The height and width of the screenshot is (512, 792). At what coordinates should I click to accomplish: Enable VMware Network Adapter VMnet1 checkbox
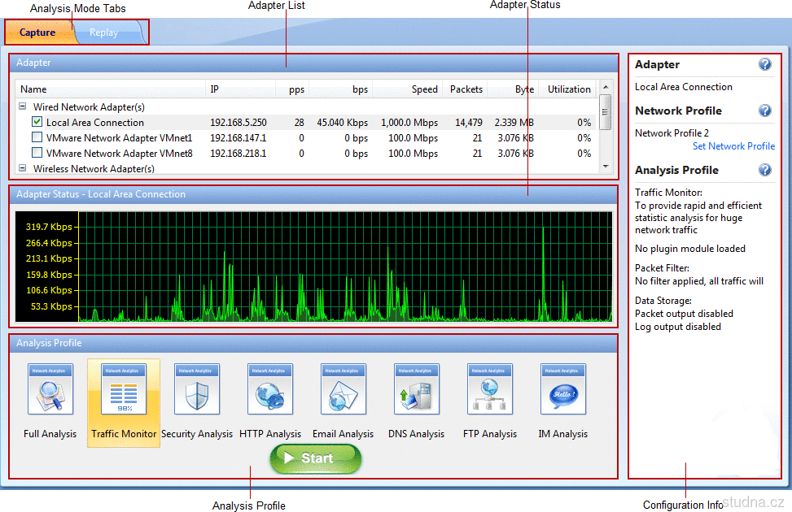coord(37,137)
